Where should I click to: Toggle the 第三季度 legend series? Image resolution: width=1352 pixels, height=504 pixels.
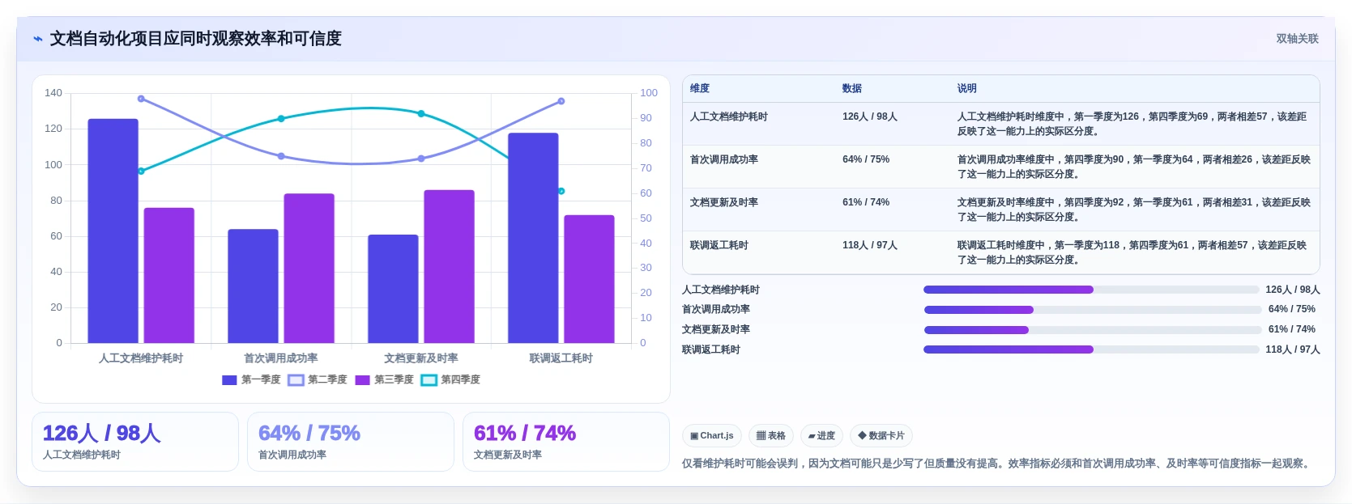[384, 379]
